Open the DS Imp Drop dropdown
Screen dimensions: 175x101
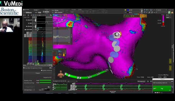[x=29, y=90]
